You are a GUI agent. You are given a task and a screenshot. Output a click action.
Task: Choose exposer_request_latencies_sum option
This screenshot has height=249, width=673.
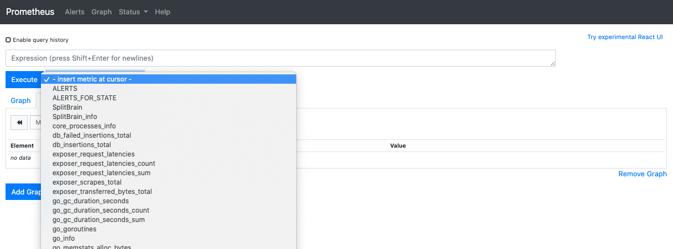click(169, 173)
